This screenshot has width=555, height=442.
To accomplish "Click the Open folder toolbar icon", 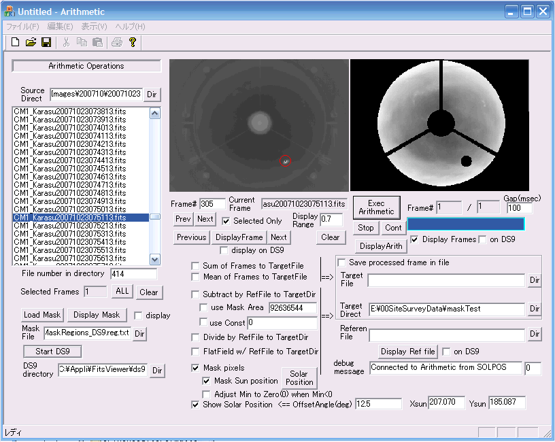I will coord(31,42).
